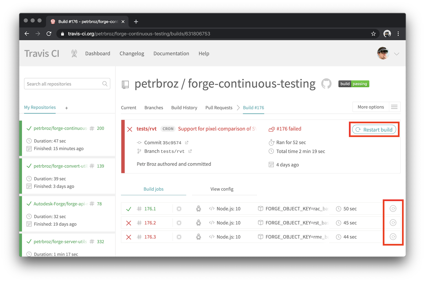The image size is (425, 282).
Task: Switch to the Current tab
Action: 128,108
